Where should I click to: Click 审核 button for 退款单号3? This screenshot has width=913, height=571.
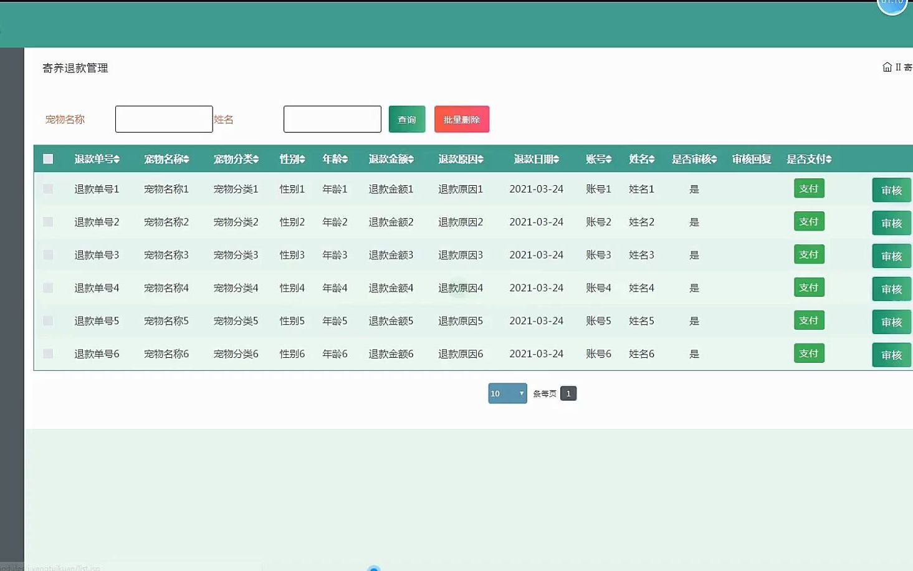click(x=892, y=256)
